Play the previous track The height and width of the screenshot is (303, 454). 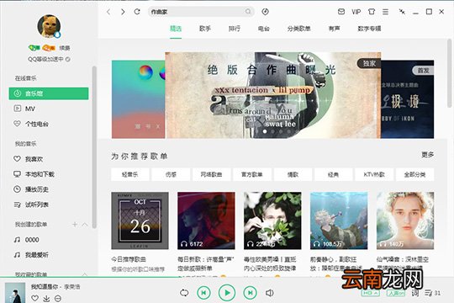click(203, 293)
